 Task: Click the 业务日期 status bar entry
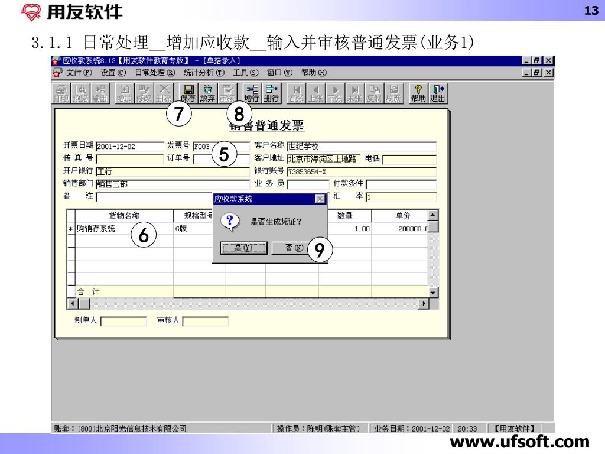[x=411, y=429]
